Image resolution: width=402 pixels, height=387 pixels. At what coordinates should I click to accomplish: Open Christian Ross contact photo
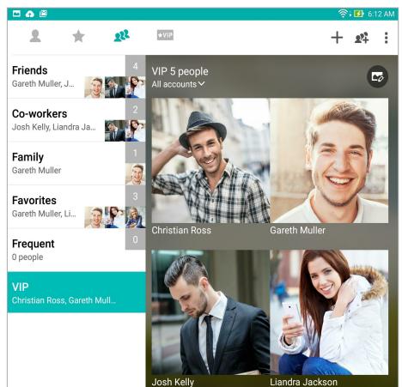click(210, 160)
